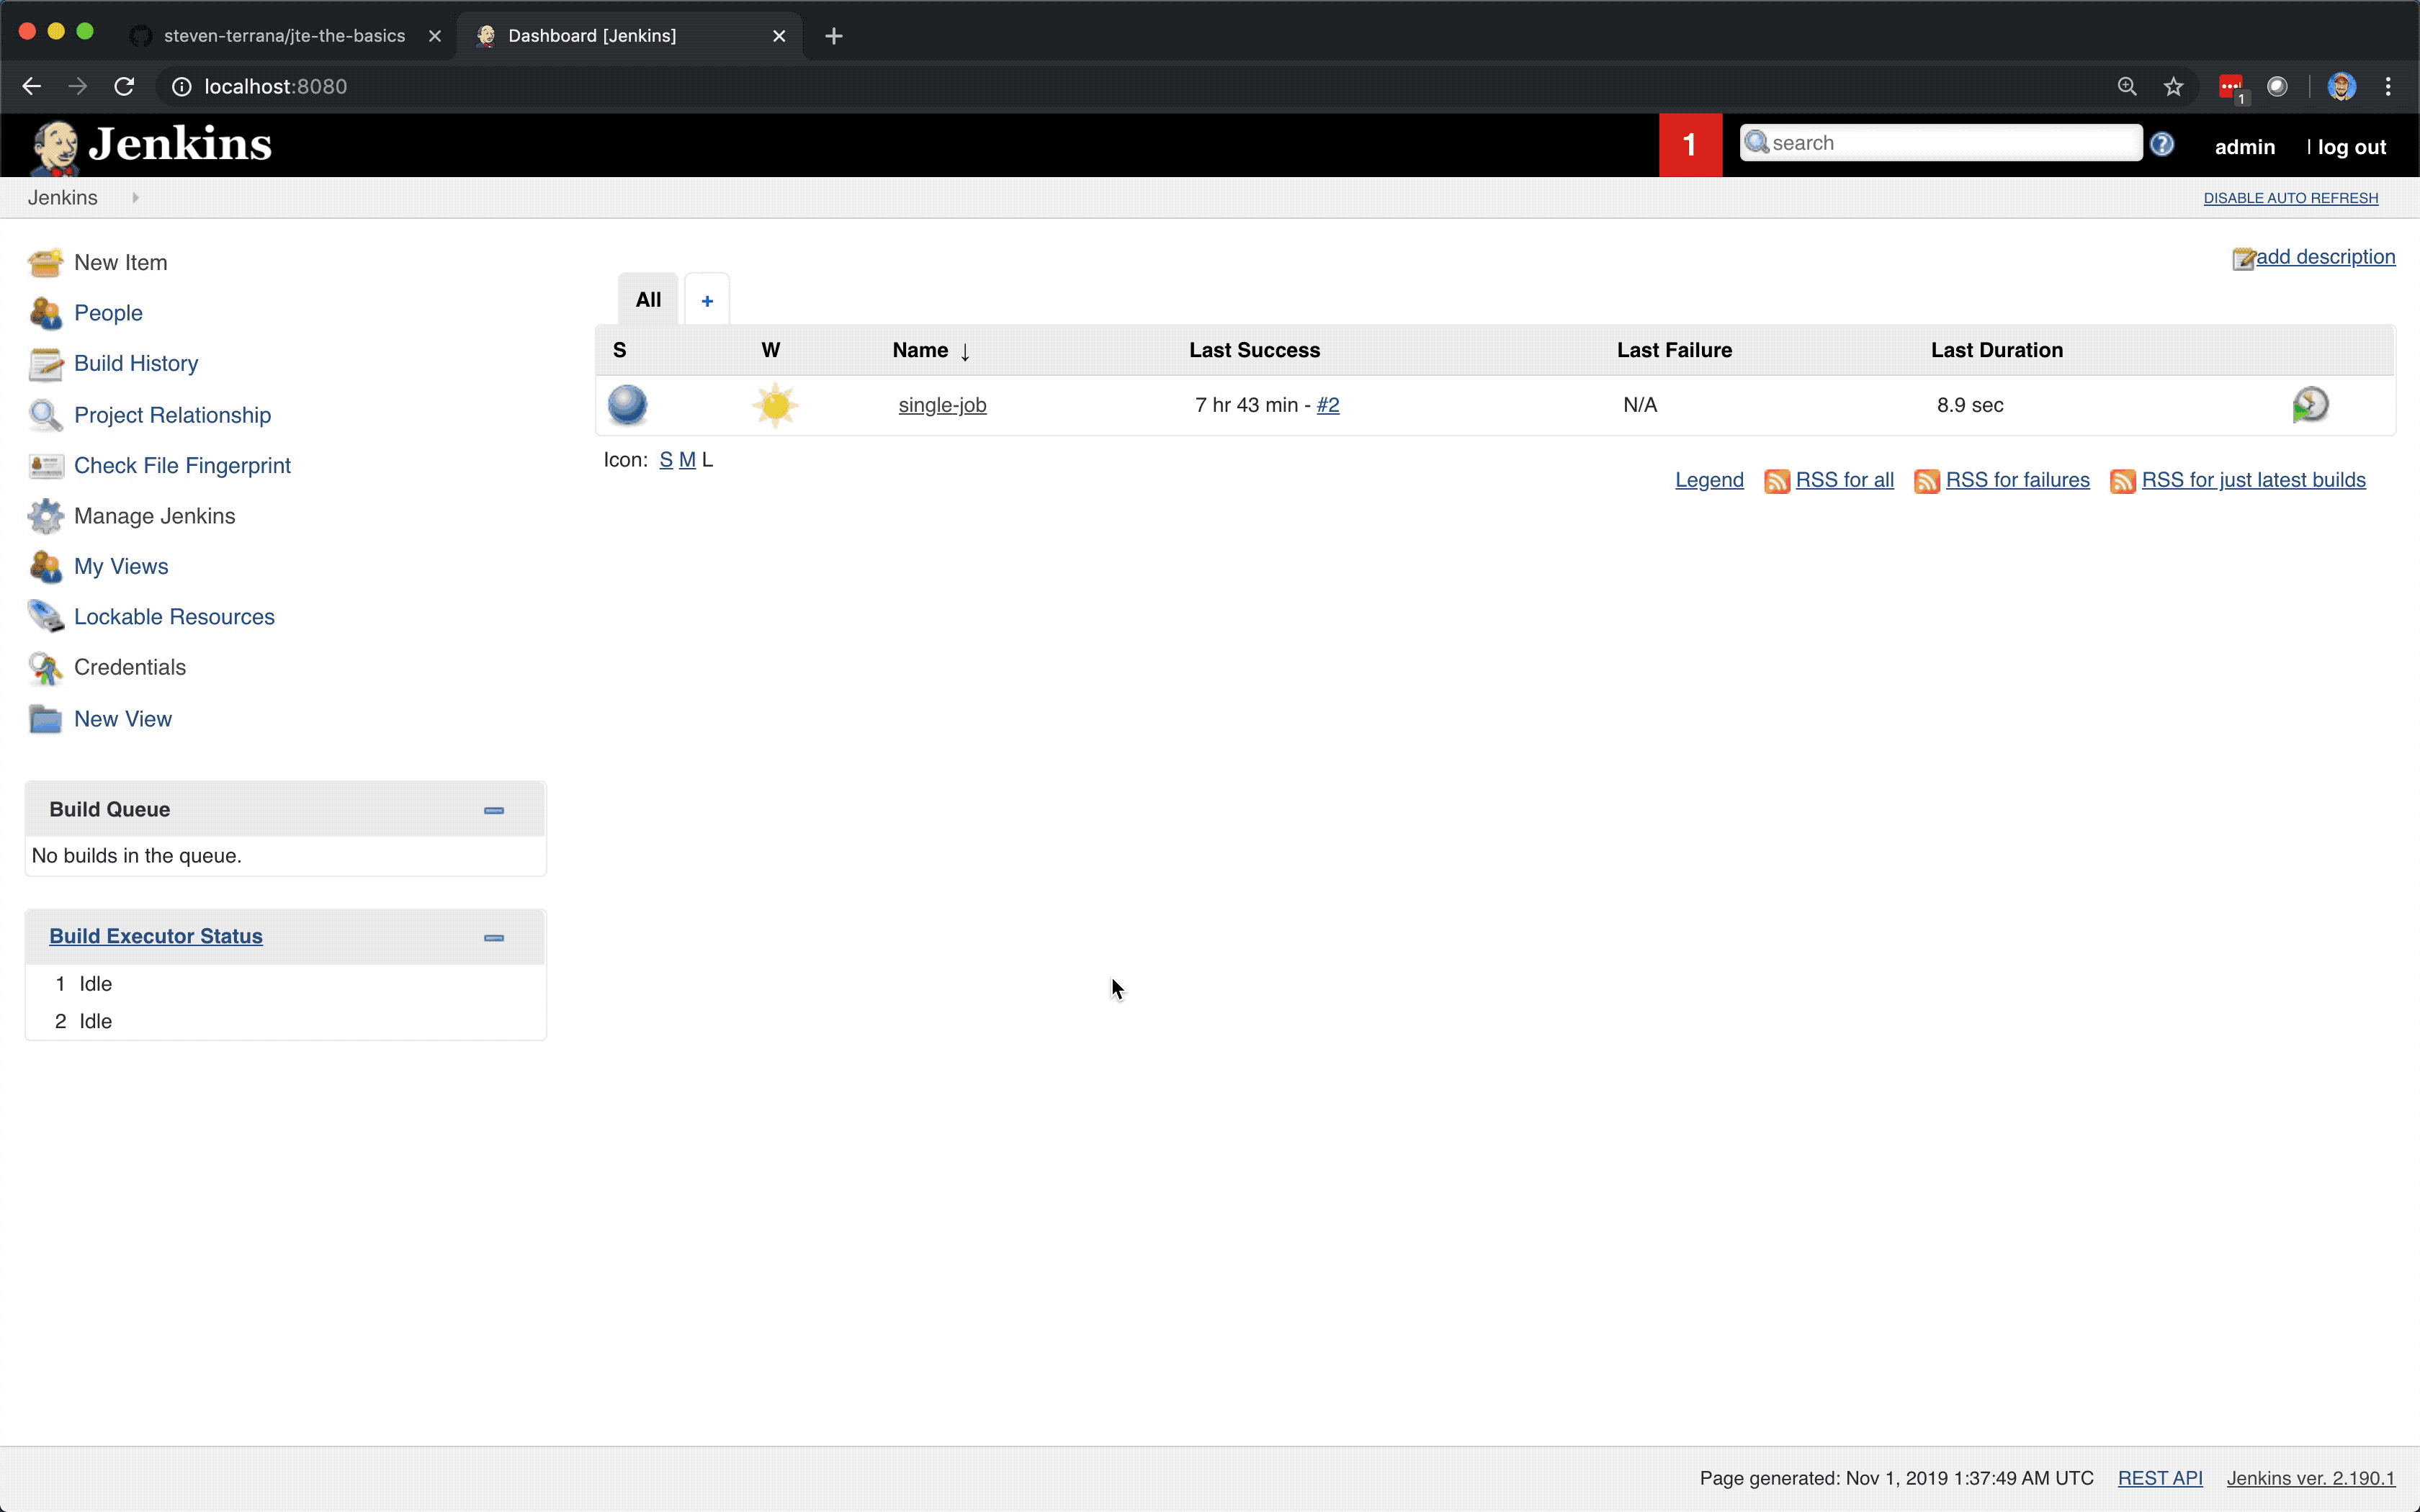Collapse the Build Queue panel
This screenshot has width=2420, height=1512.
tap(493, 809)
